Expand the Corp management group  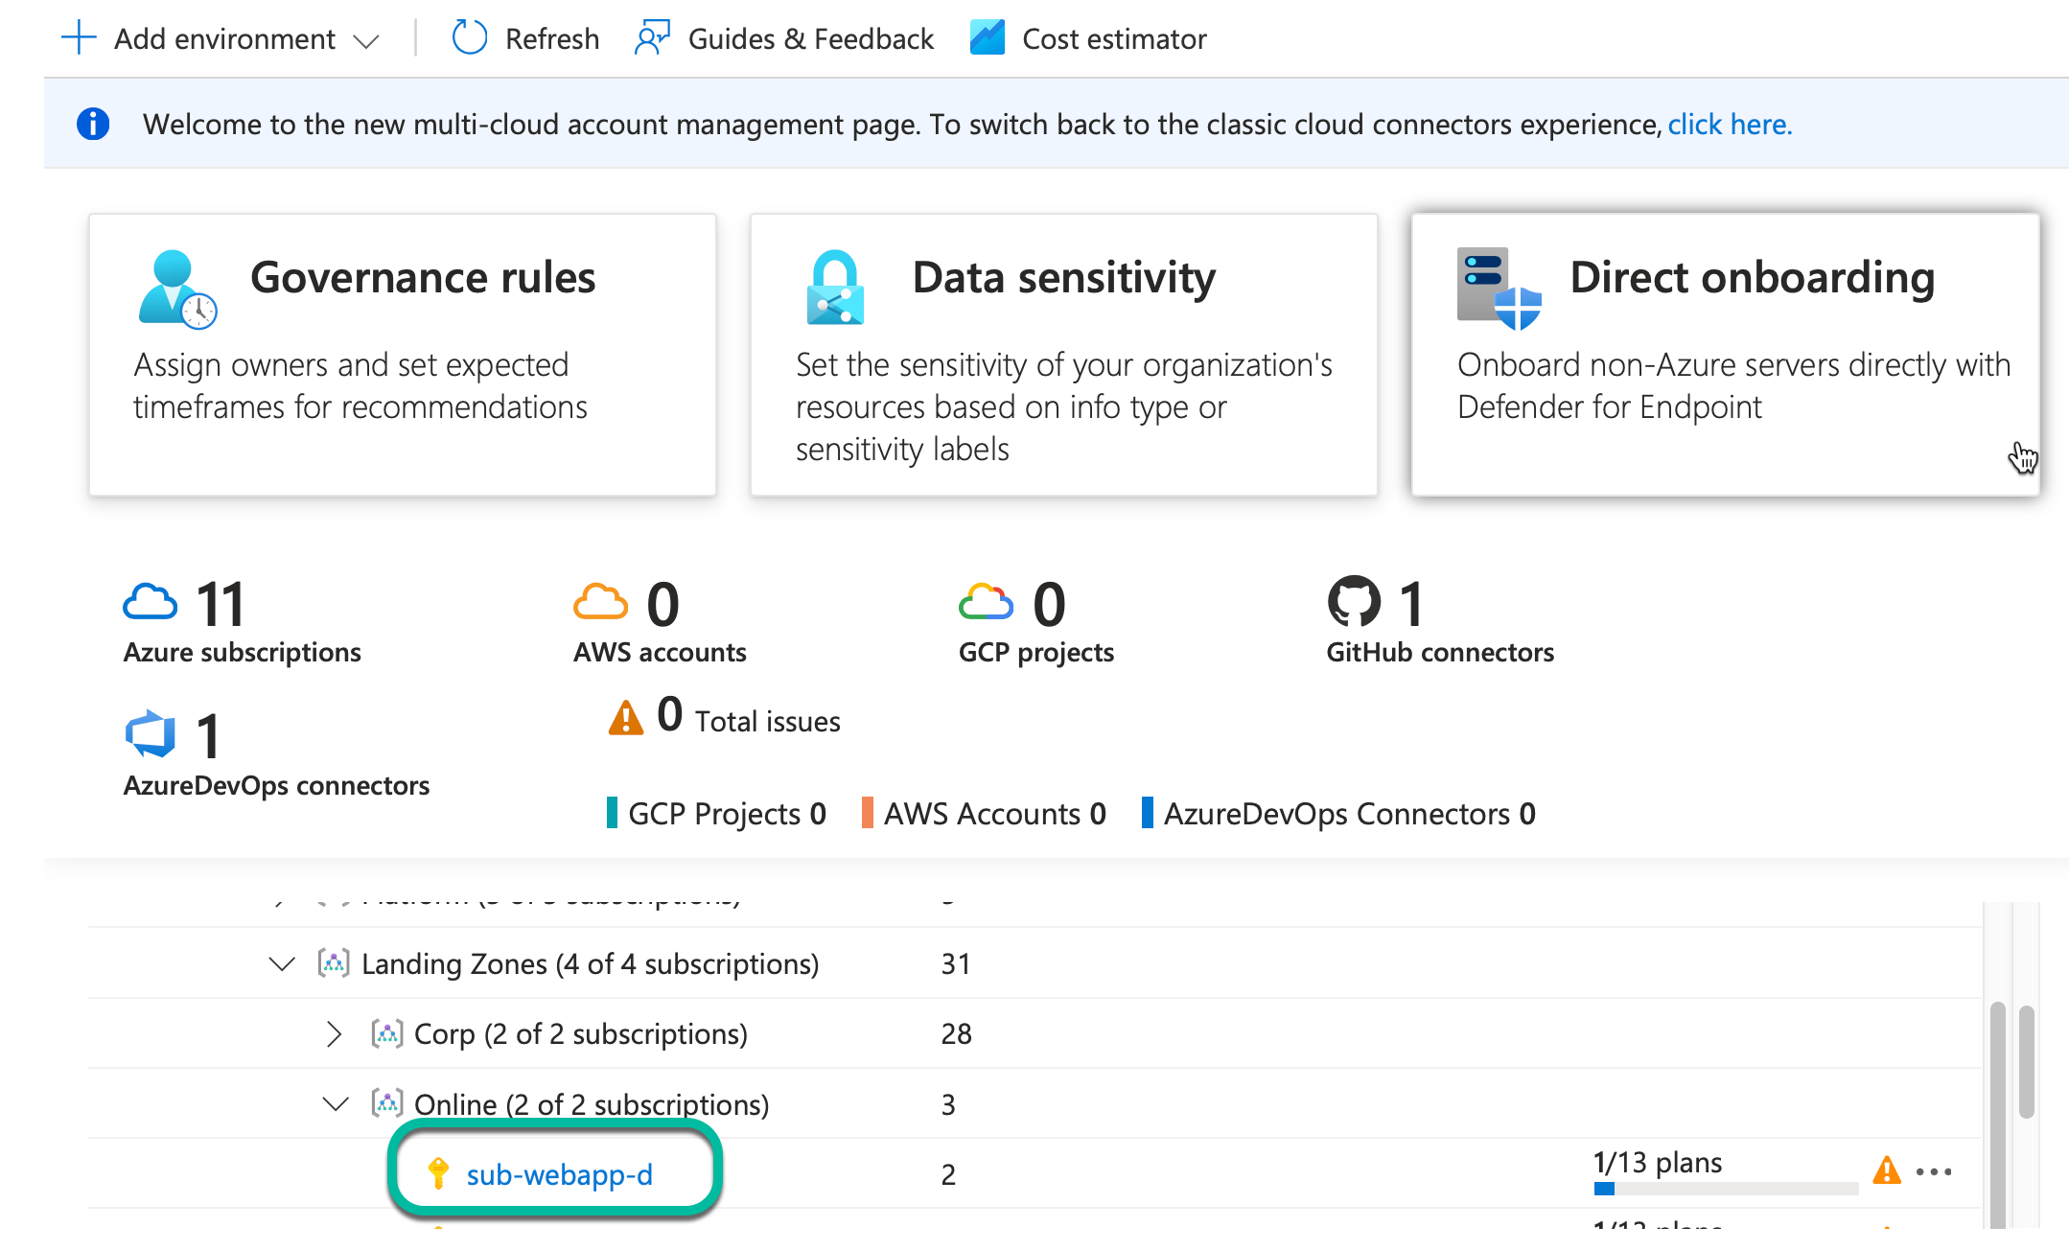tap(334, 1034)
